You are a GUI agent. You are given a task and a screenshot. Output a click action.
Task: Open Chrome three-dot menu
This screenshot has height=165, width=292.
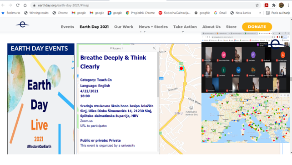[288, 5]
